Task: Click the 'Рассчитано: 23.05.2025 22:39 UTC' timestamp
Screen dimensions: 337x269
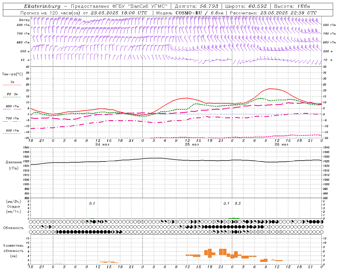Action: [273, 13]
